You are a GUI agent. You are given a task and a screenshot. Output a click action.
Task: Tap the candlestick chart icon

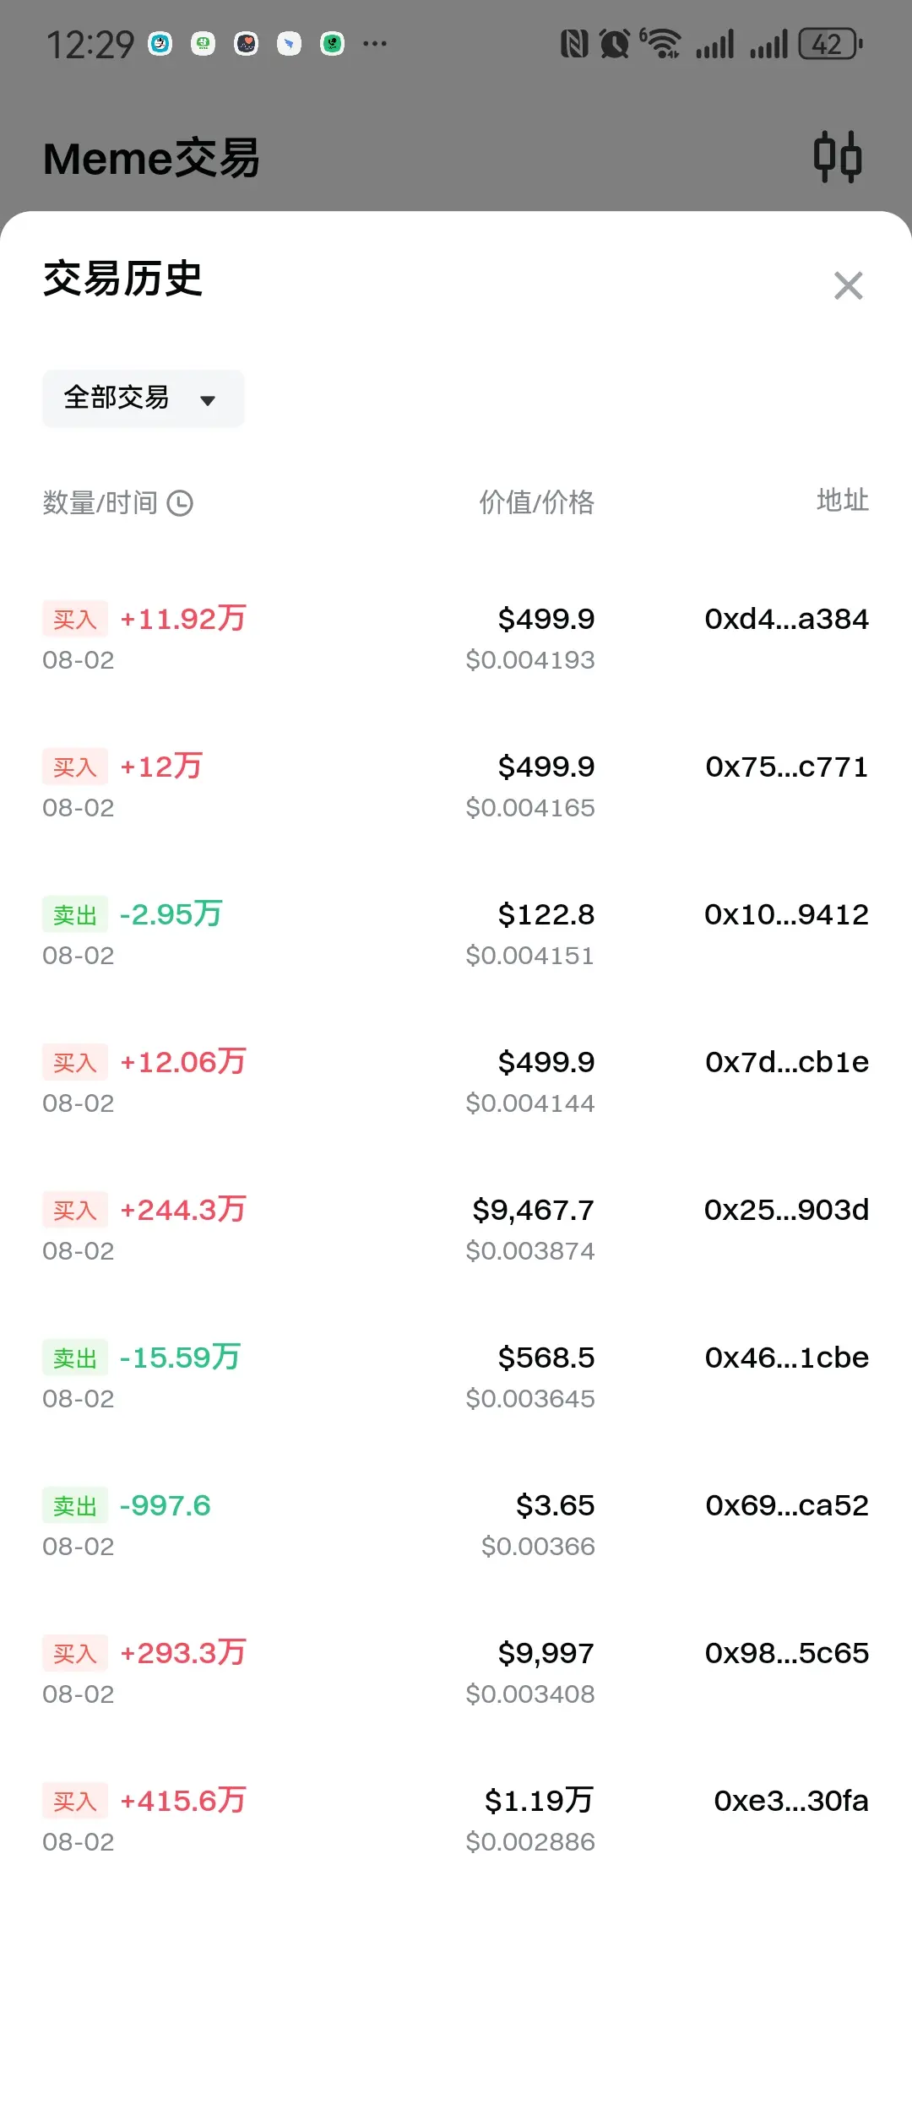(837, 157)
